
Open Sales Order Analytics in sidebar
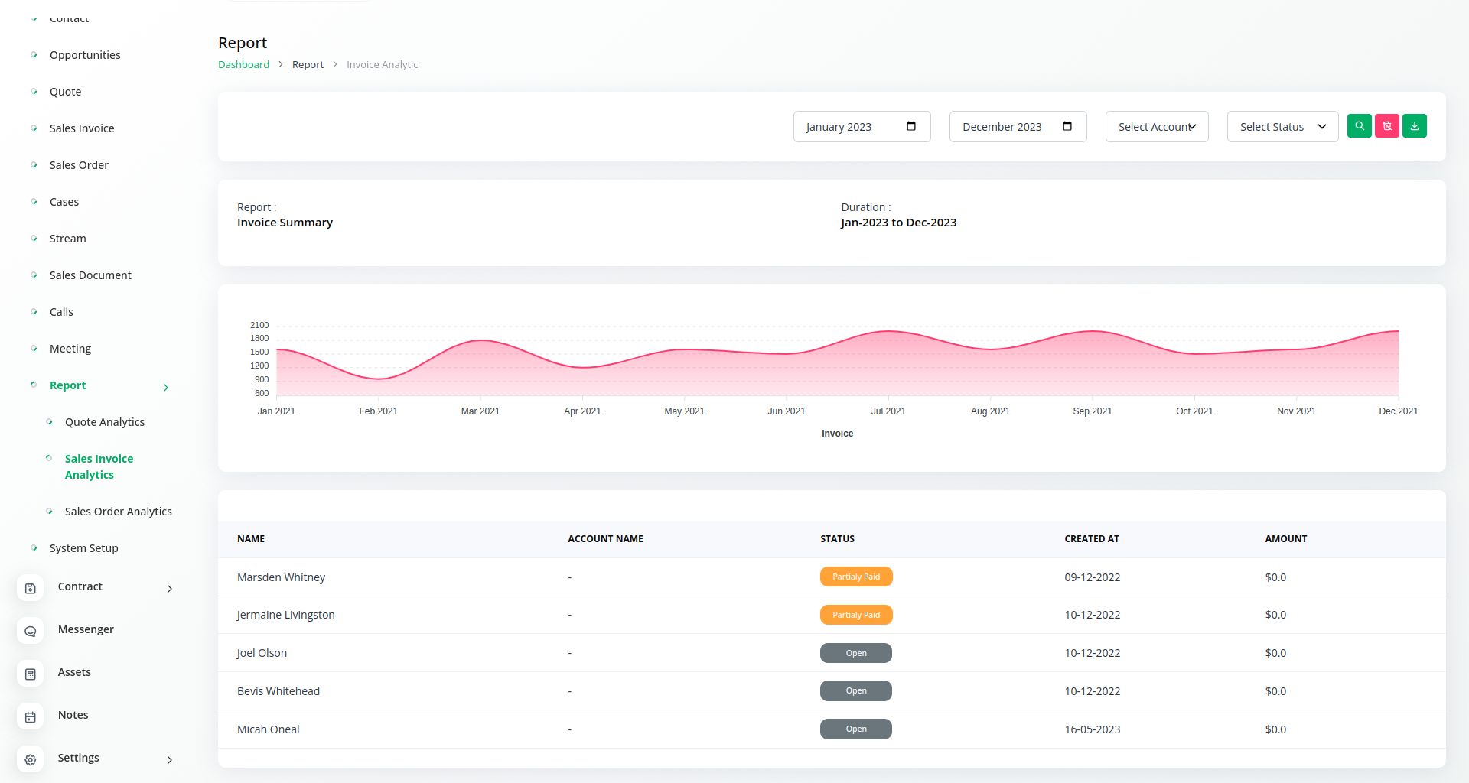click(x=118, y=512)
